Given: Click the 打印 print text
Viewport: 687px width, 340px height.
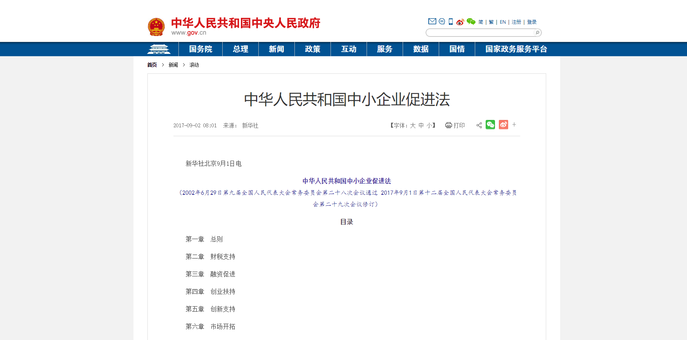Looking at the screenshot, I should pos(459,125).
